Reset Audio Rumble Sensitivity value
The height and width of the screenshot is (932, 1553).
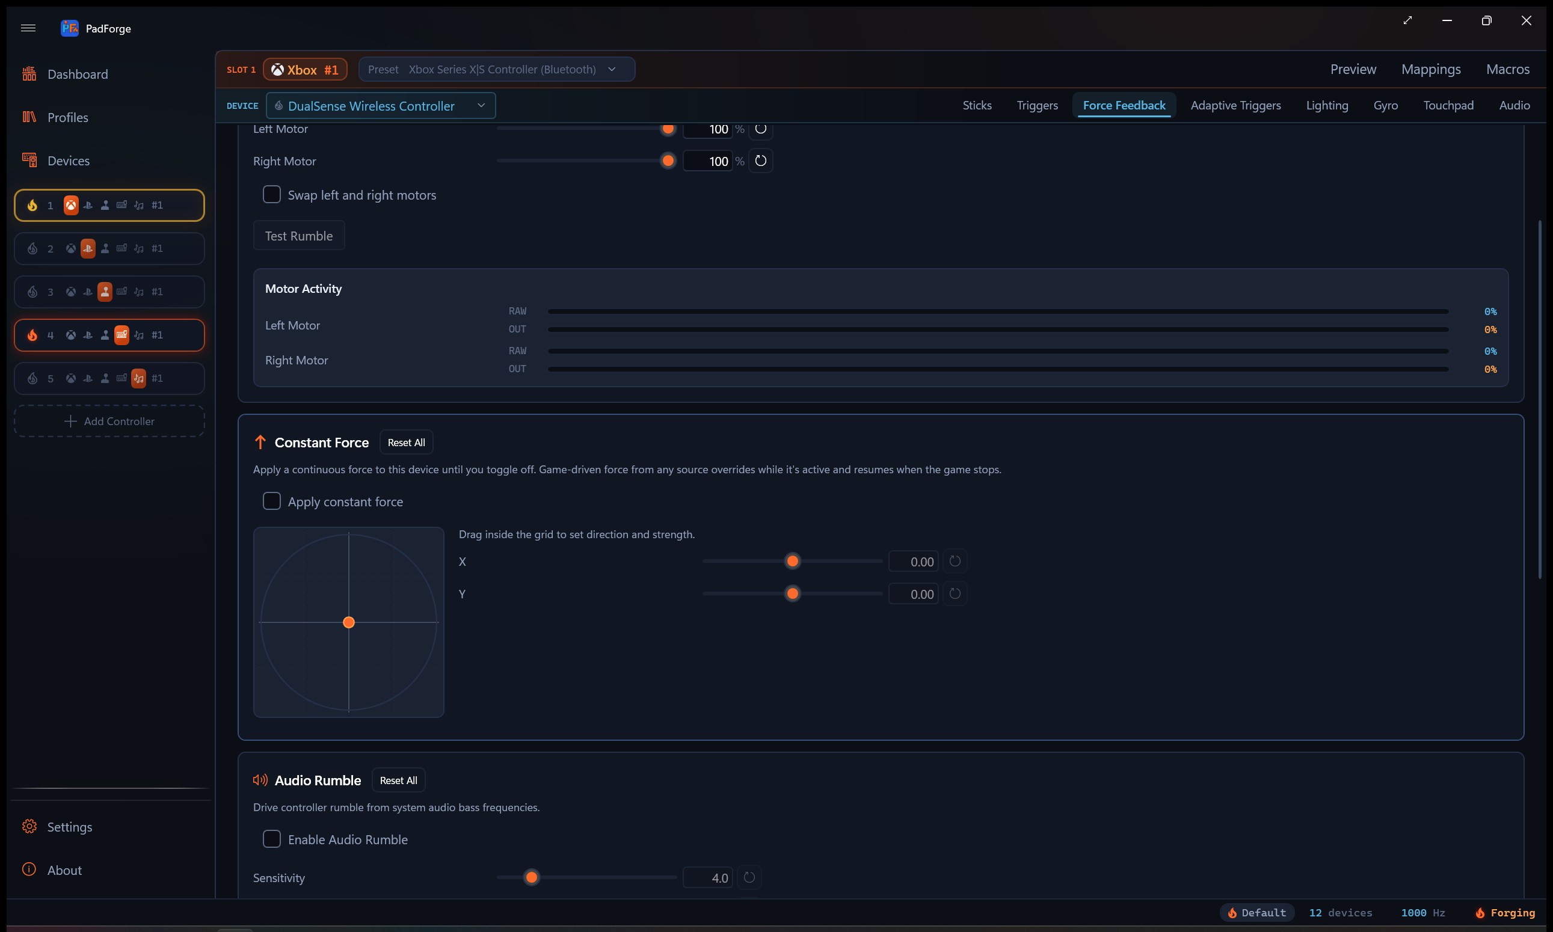(749, 877)
